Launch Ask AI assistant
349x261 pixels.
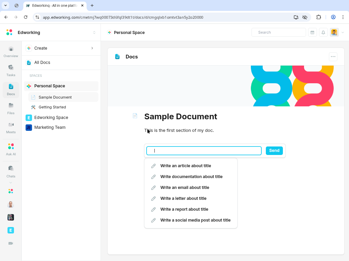coord(11,149)
